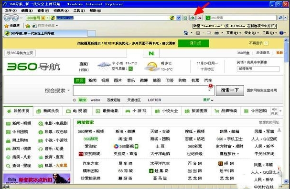Click the 360 security icon at the end of the address bar
This screenshot has width=290, height=189.
pos(172,18)
